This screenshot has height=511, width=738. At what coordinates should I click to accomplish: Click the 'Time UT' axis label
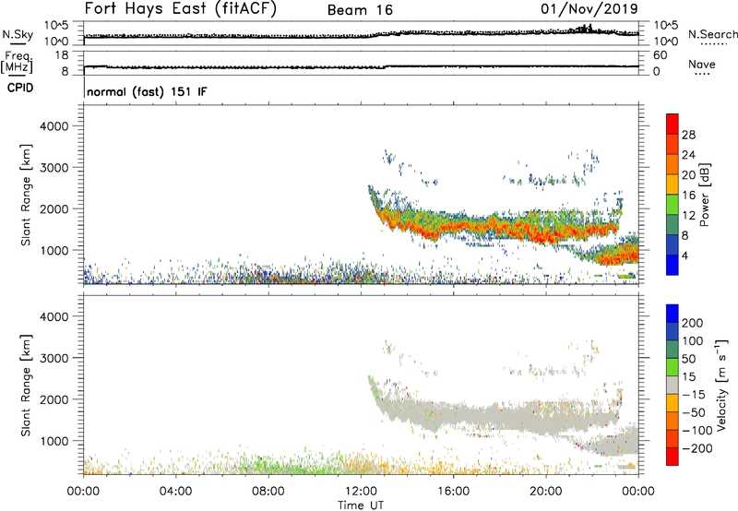(361, 505)
